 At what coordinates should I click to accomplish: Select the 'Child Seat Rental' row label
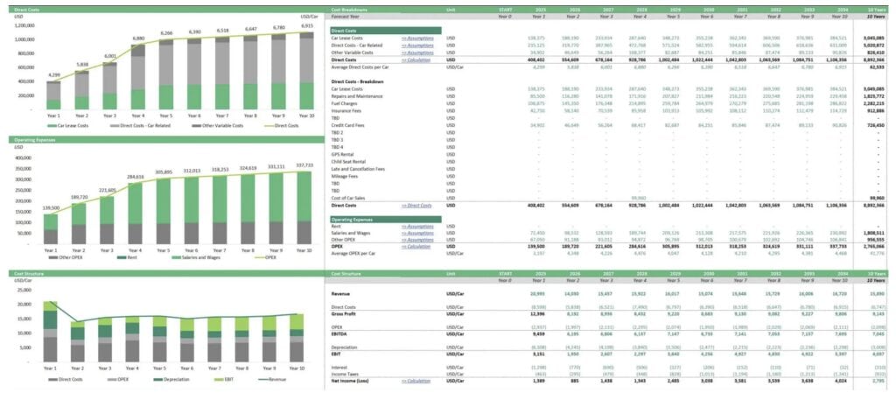pyautogui.click(x=348, y=161)
